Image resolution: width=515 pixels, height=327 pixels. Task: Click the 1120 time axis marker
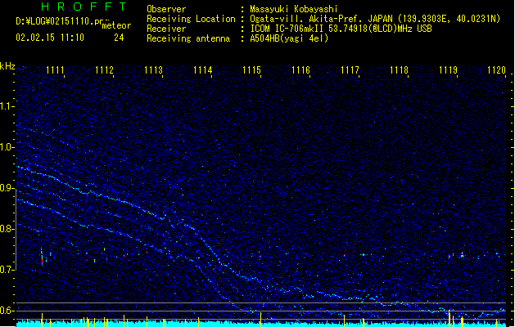[497, 70]
